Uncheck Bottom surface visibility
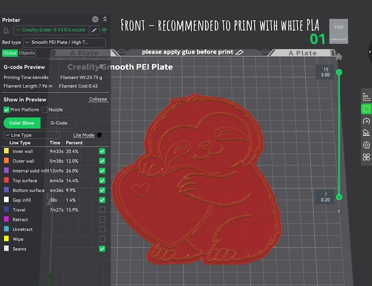The width and height of the screenshot is (372, 286). pyautogui.click(x=102, y=190)
